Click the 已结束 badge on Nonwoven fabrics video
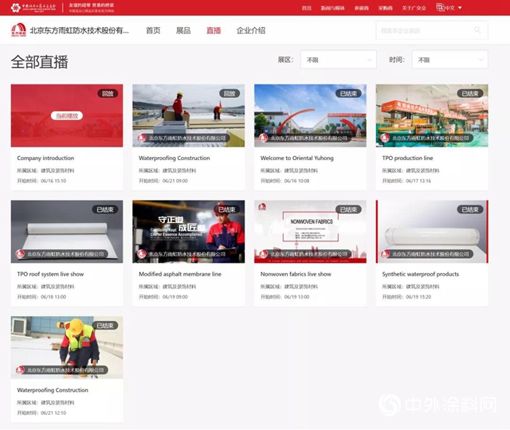This screenshot has width=510, height=430. [350, 209]
